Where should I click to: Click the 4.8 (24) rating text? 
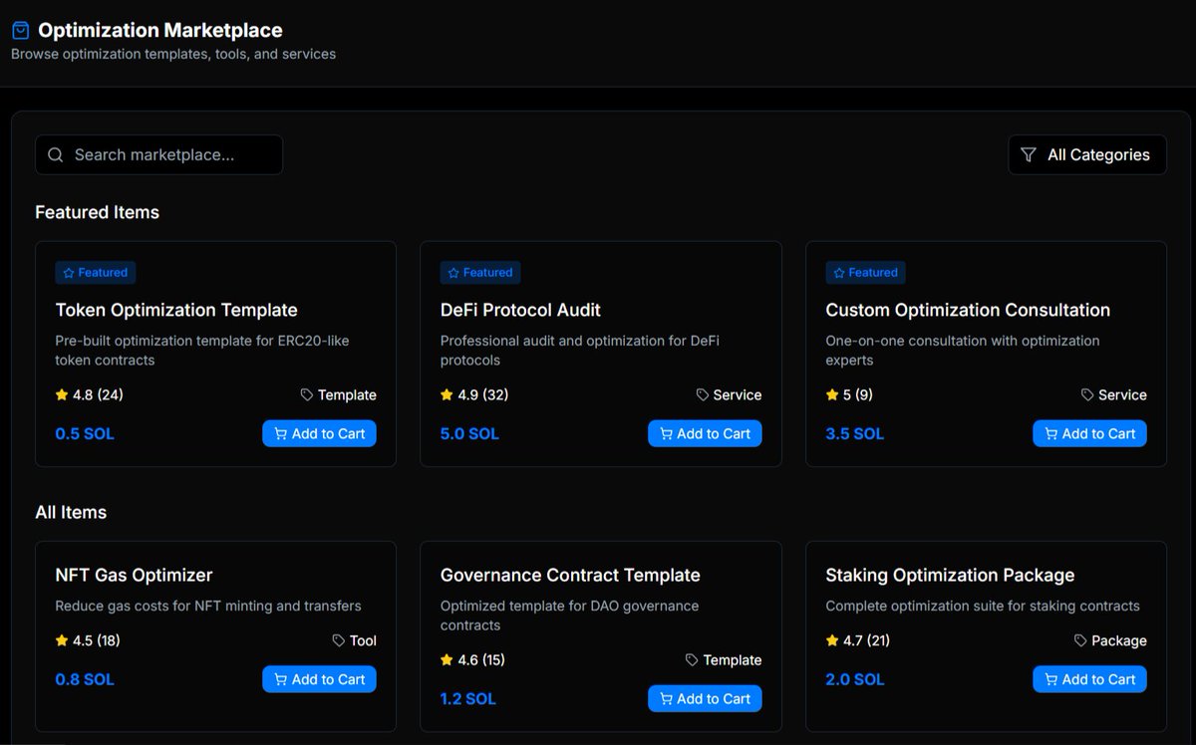98,394
